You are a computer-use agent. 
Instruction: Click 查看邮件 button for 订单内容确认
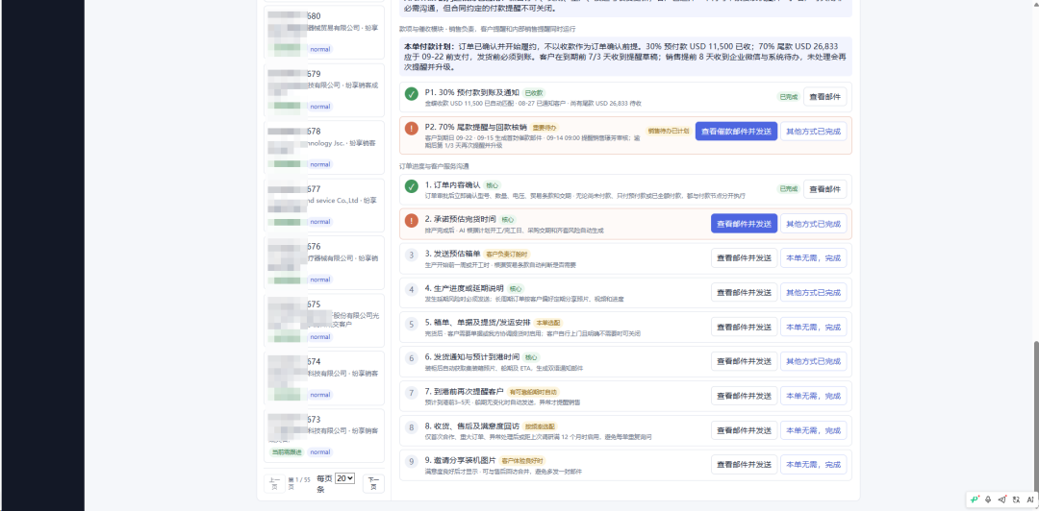825,189
